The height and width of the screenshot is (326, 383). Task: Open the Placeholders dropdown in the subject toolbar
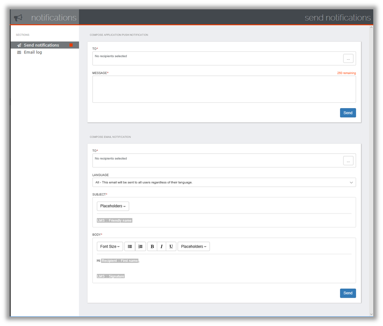click(113, 206)
